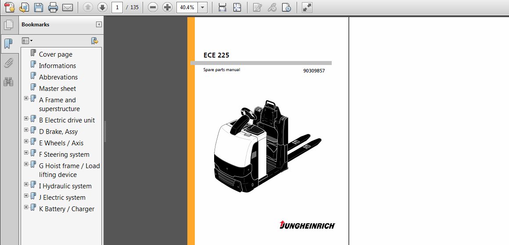Open the Informations bookmark
Image resolution: width=509 pixels, height=245 pixels.
[57, 65]
